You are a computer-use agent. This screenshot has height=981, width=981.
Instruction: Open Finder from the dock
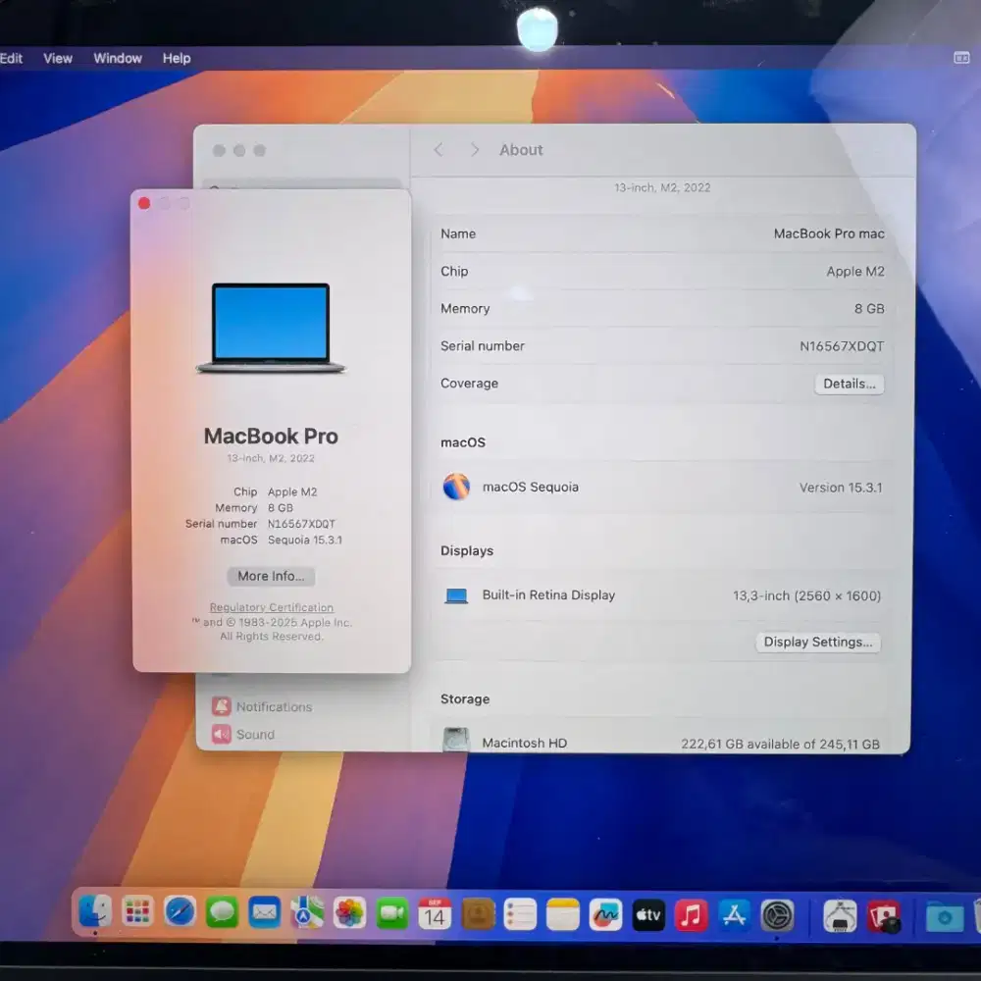click(x=95, y=912)
